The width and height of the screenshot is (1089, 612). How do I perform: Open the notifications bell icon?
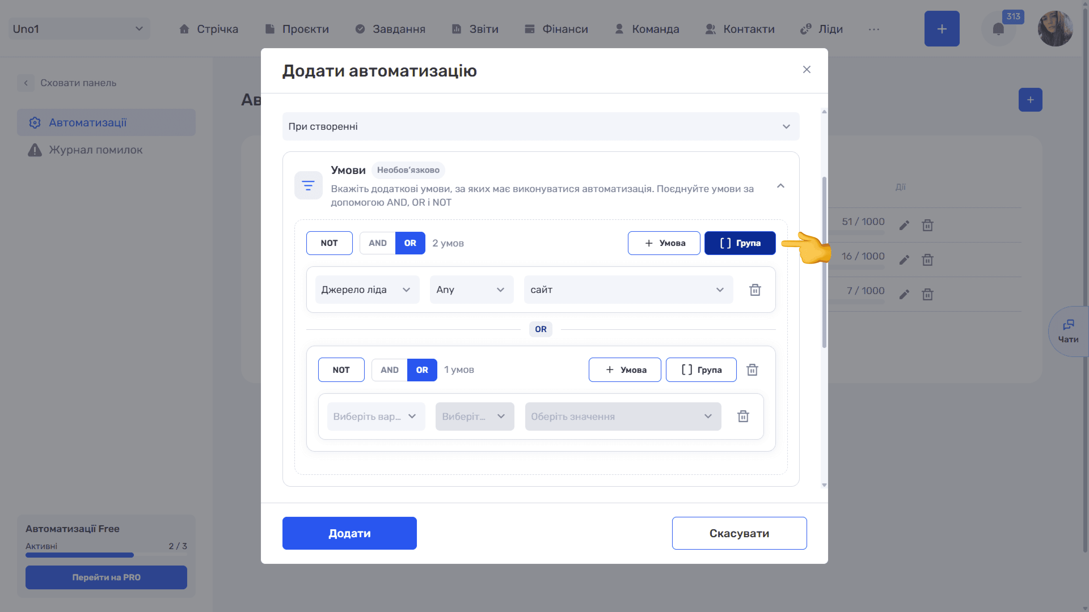click(998, 29)
